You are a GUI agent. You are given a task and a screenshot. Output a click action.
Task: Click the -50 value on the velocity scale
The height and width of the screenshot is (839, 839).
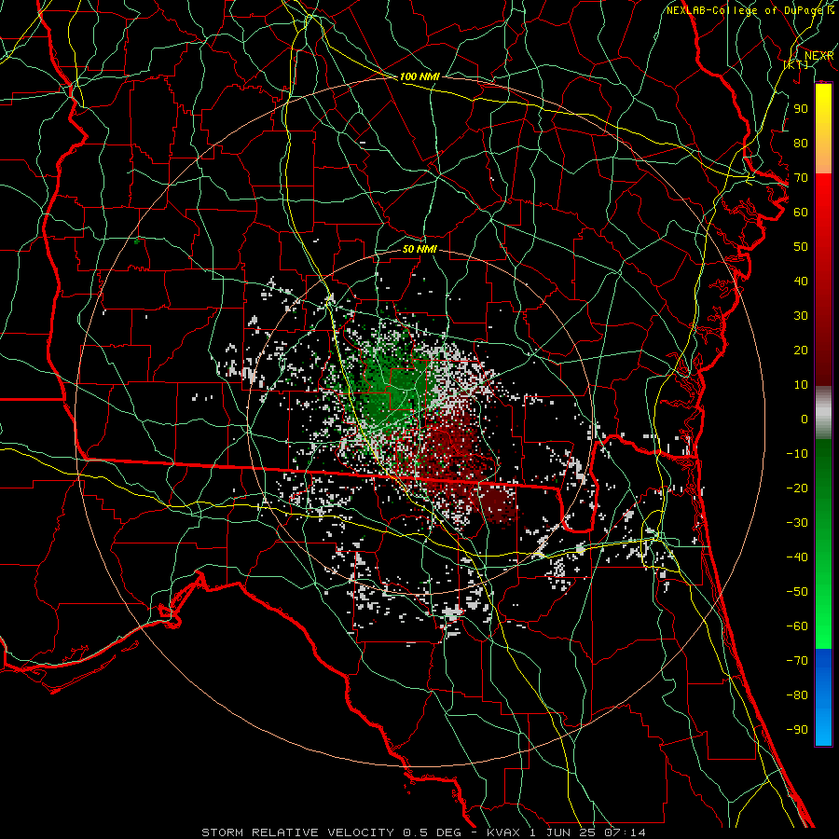coord(797,592)
